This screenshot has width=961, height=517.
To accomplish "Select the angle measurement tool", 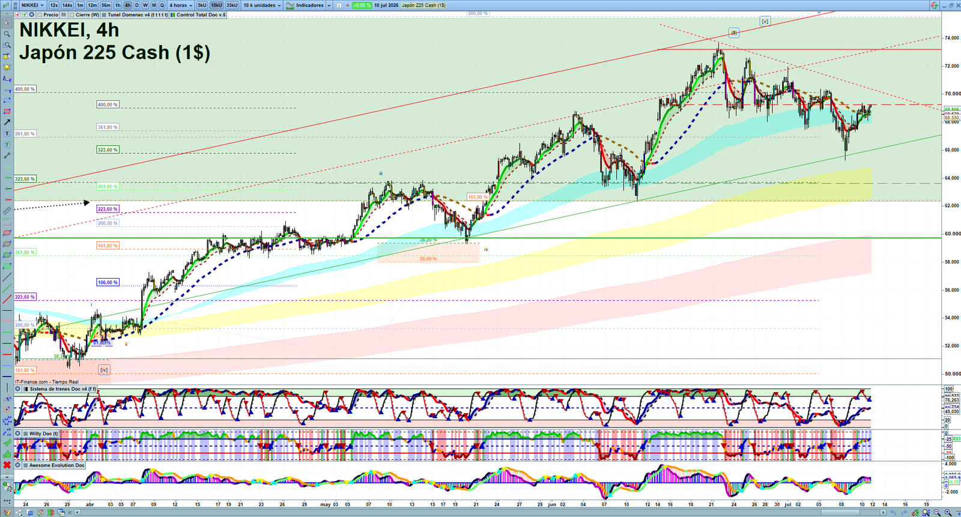I will pyautogui.click(x=7, y=398).
